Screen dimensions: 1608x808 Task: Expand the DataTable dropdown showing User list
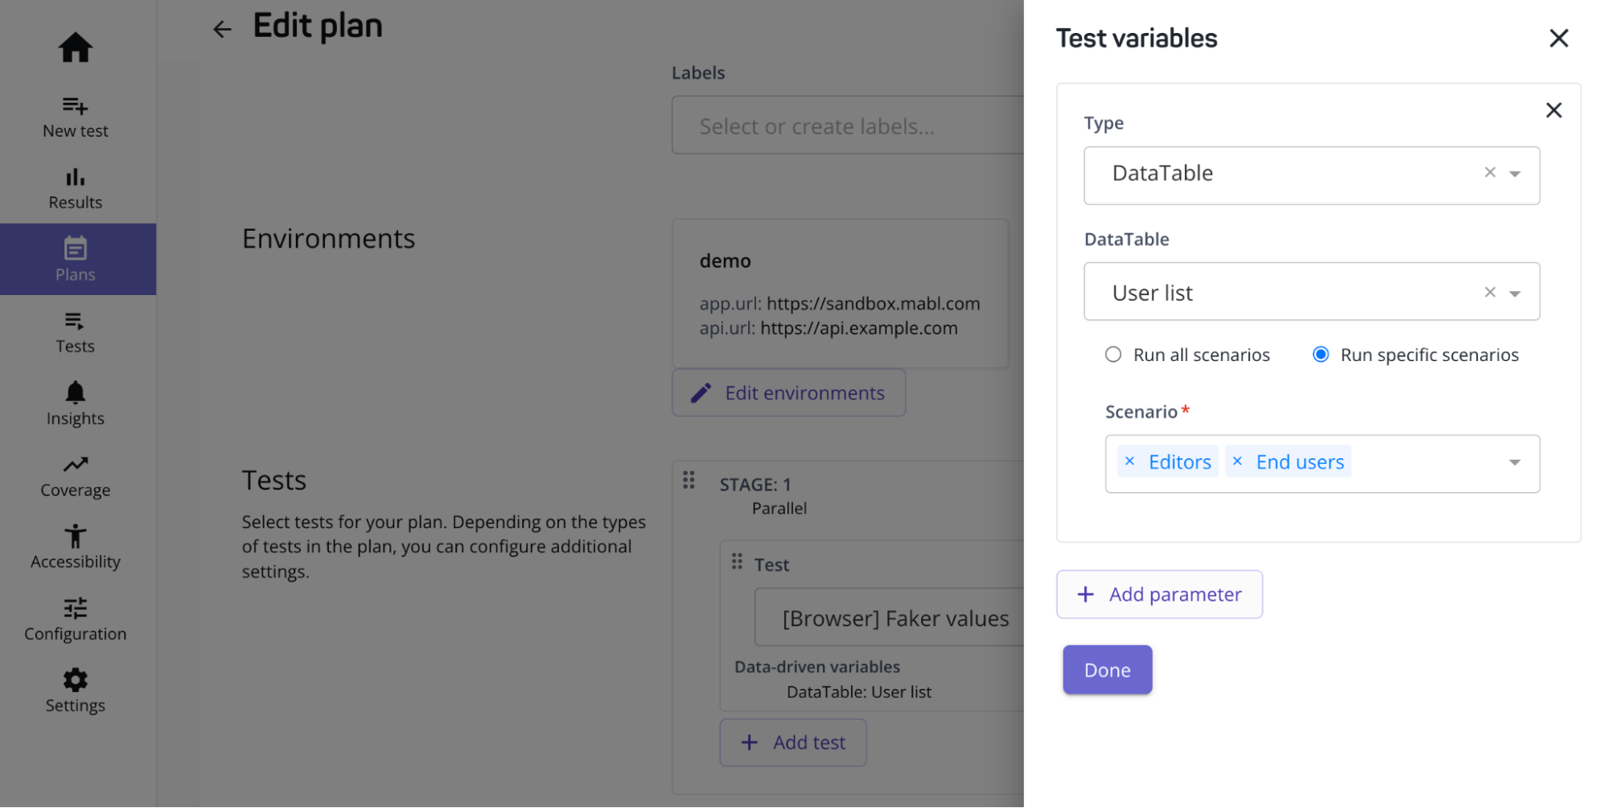1515,292
